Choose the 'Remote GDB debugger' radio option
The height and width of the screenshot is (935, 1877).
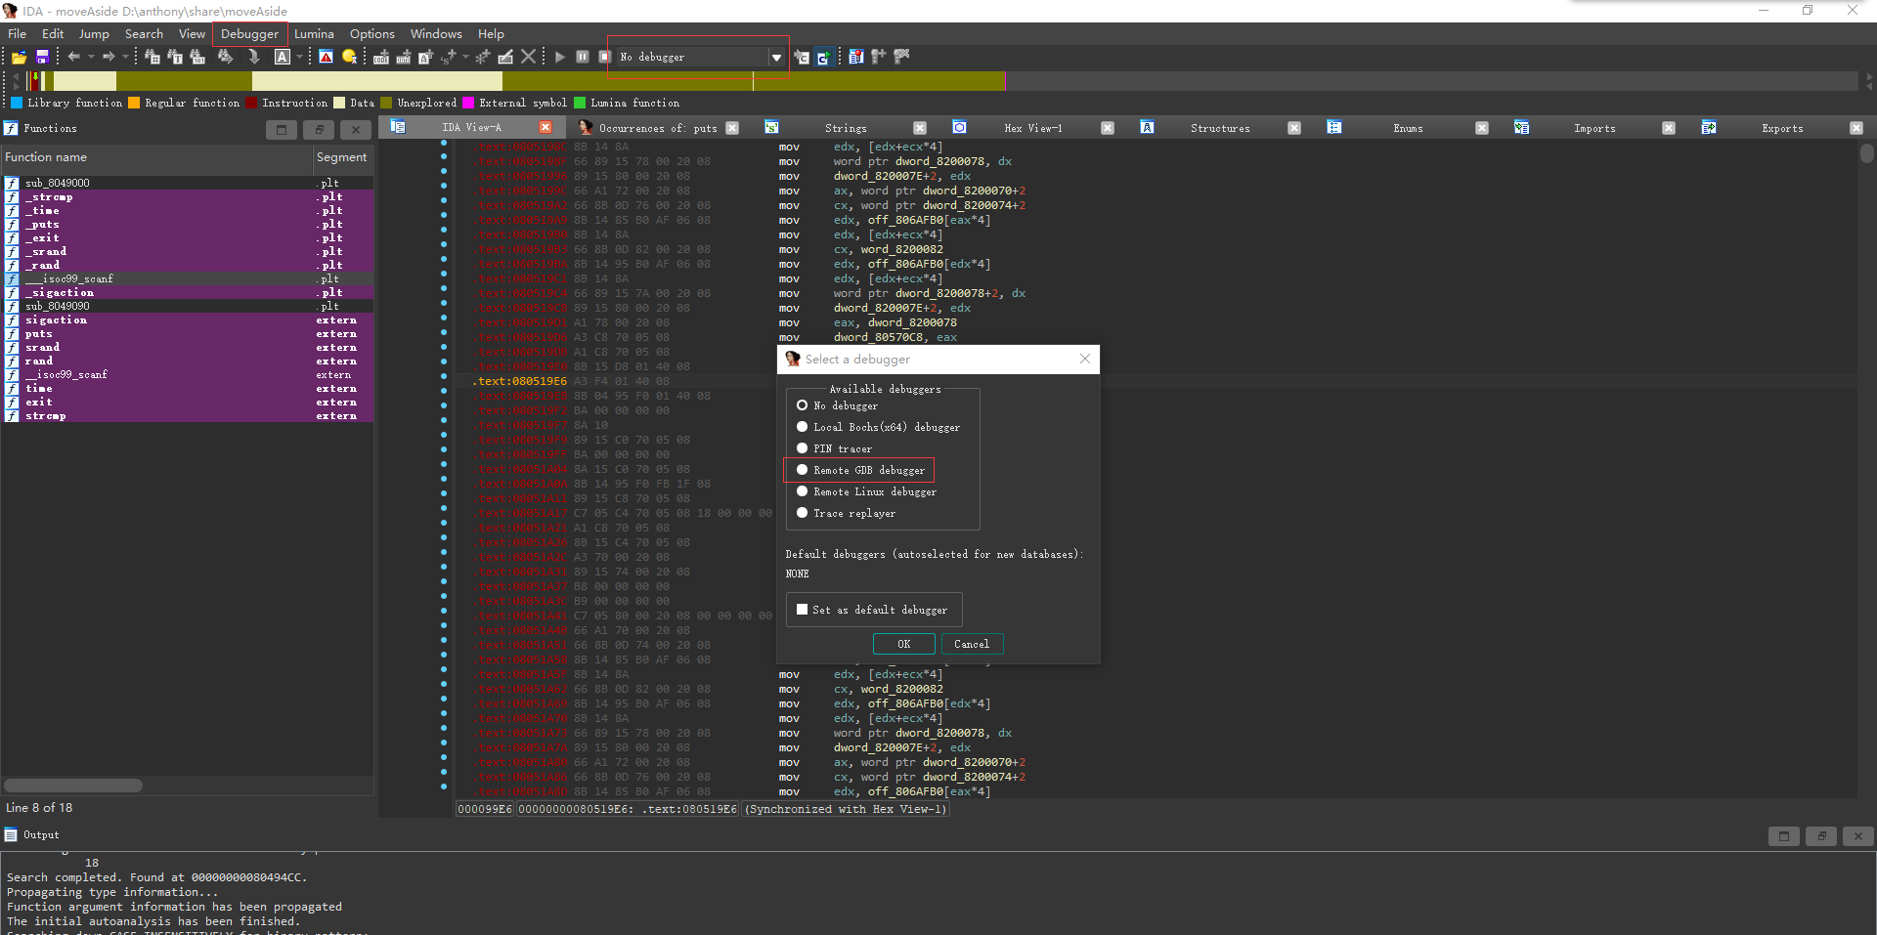[802, 469]
